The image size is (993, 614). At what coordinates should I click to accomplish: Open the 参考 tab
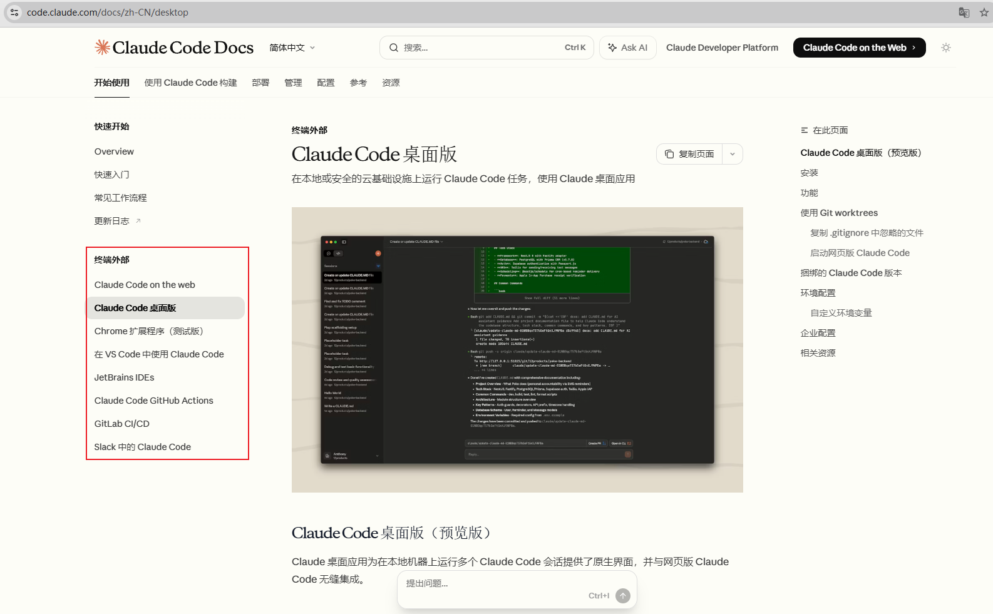[x=358, y=83]
